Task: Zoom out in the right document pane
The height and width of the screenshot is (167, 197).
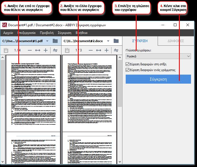Action: [x=91, y=50]
